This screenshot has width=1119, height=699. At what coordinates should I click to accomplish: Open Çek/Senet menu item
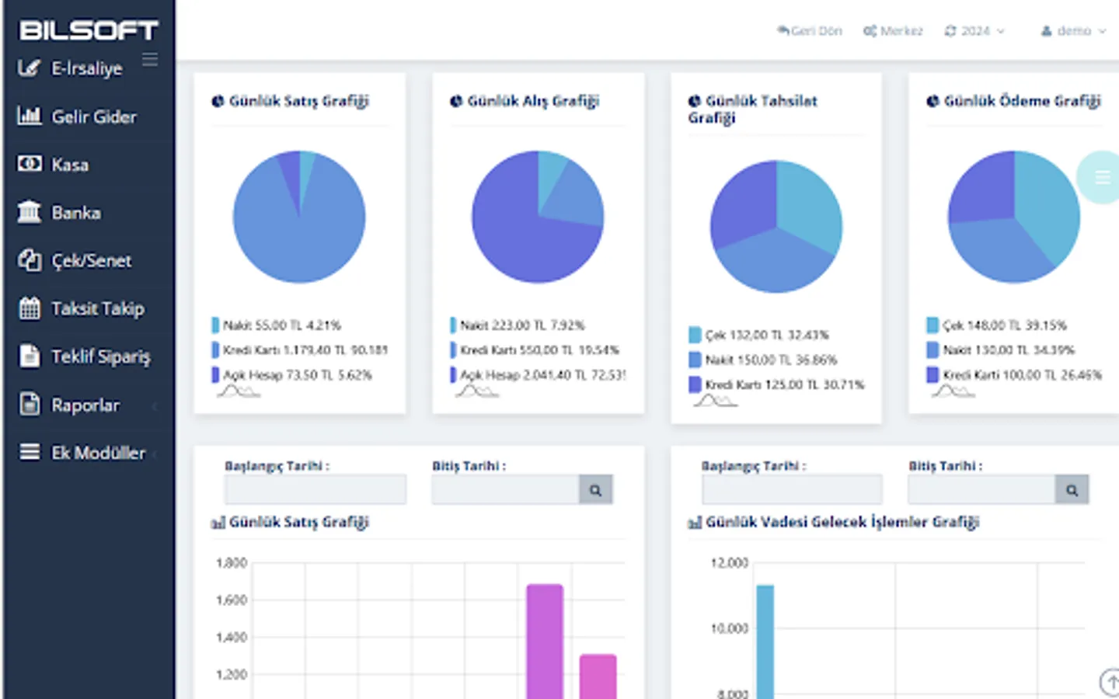(x=92, y=261)
